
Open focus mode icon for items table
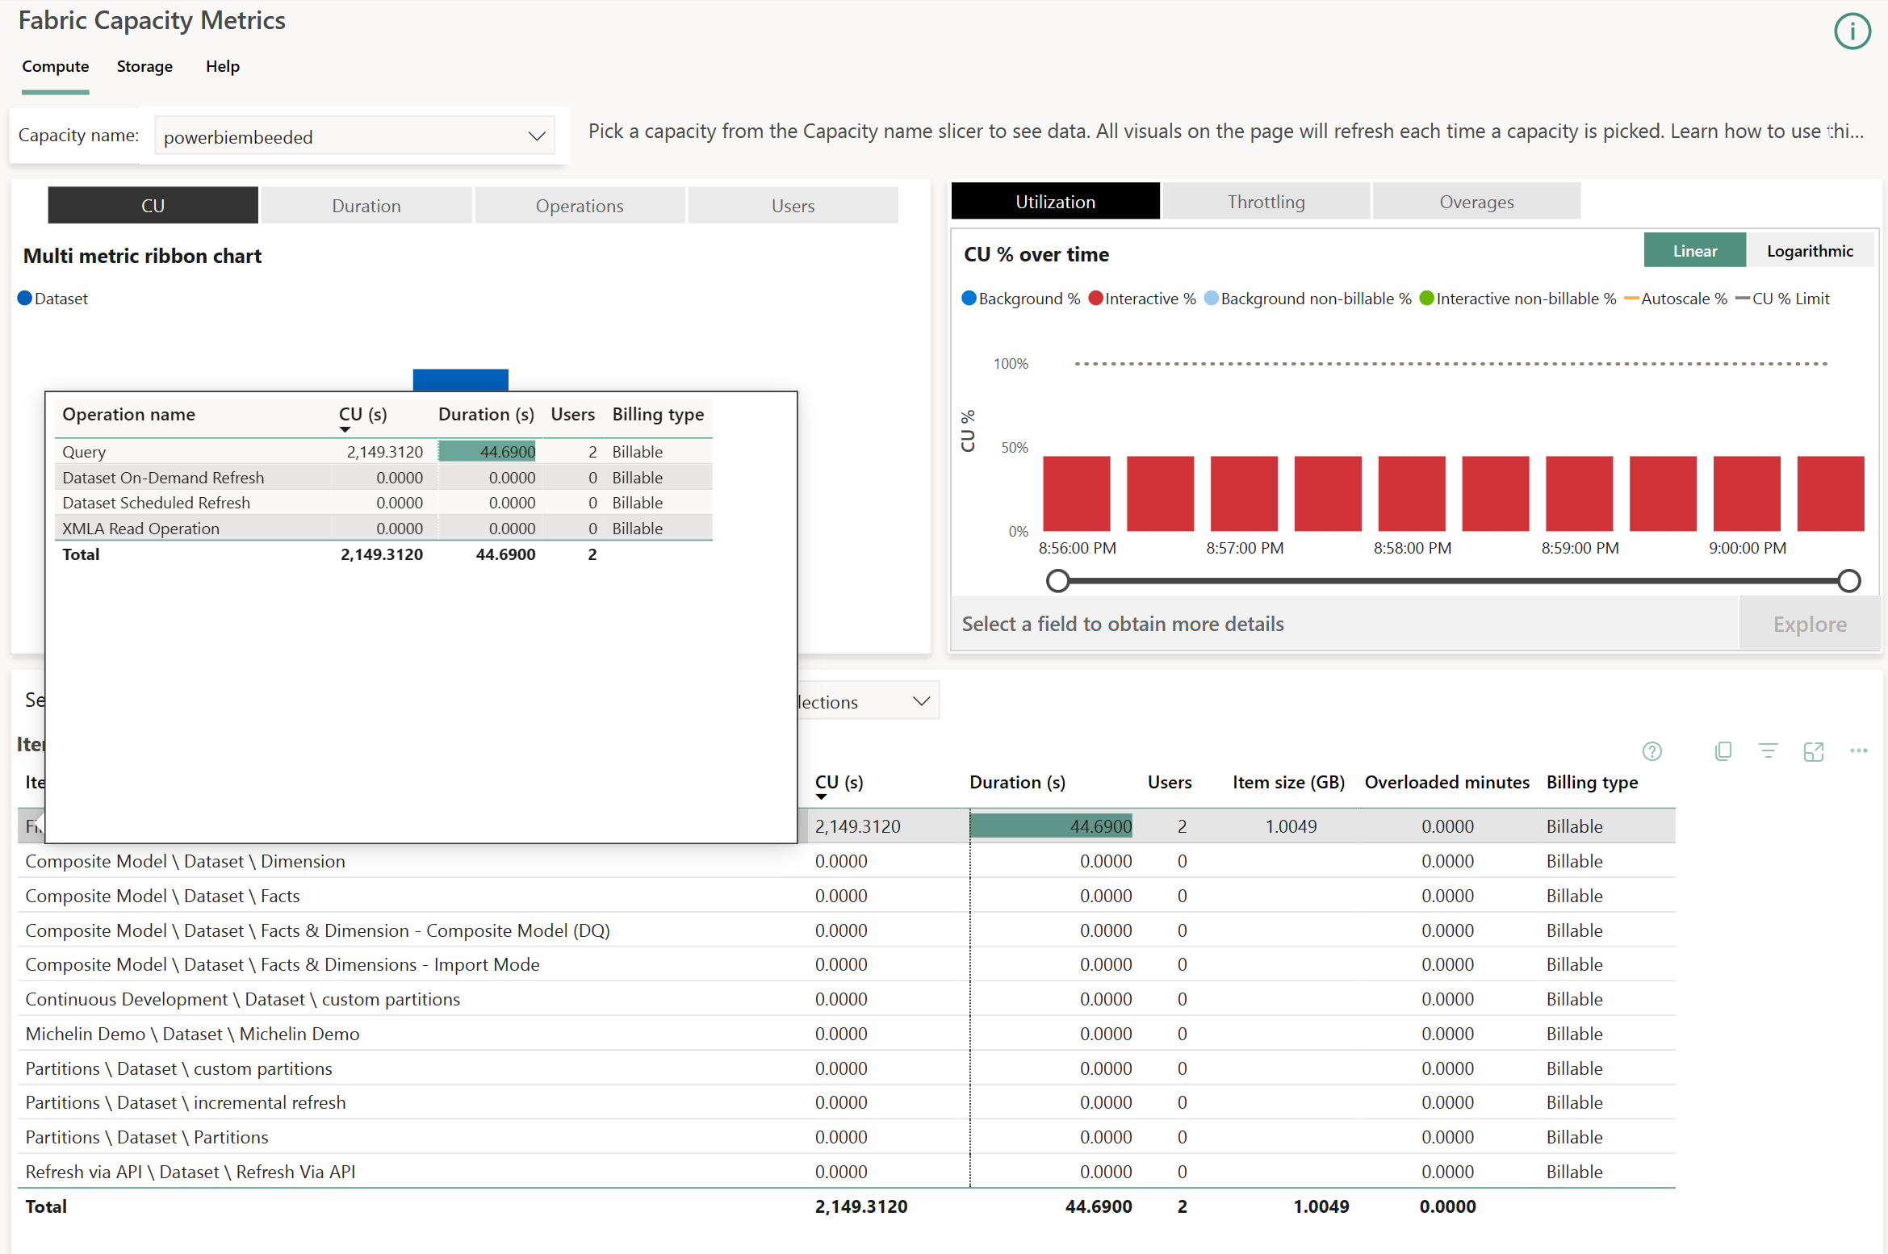pyautogui.click(x=1813, y=751)
